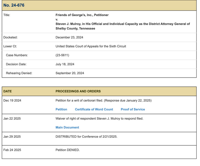Click the Title: label
The height and width of the screenshot is (166, 200).
tap(7, 15)
